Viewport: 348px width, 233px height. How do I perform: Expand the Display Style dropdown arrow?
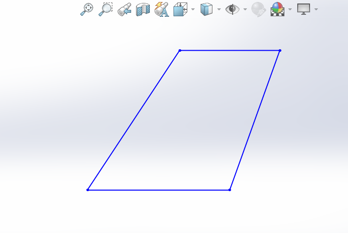pyautogui.click(x=219, y=9)
